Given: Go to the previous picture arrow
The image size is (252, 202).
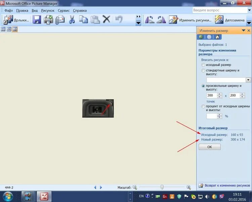Looking at the screenshot, I should [x=95, y=187].
